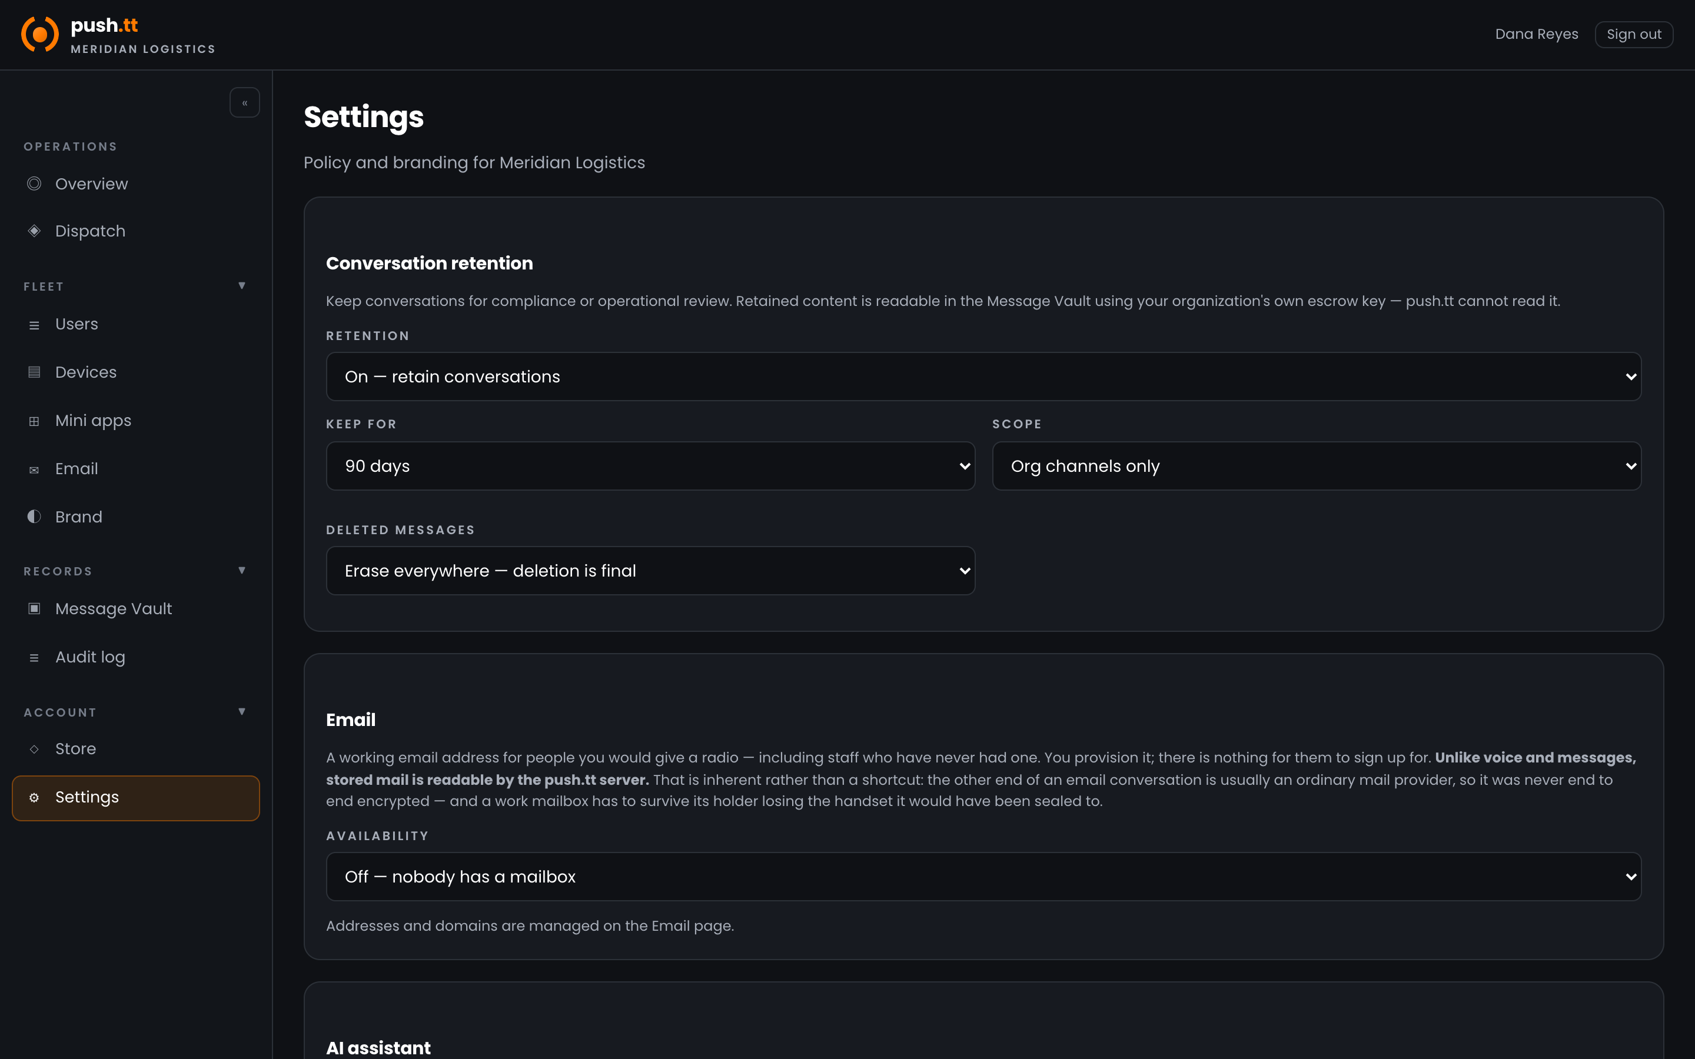Viewport: 1695px width, 1059px height.
Task: Collapse the Account section arrow
Action: click(x=242, y=712)
